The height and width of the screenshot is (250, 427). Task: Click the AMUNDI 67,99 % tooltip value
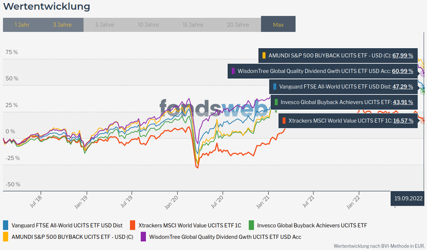click(x=403, y=55)
